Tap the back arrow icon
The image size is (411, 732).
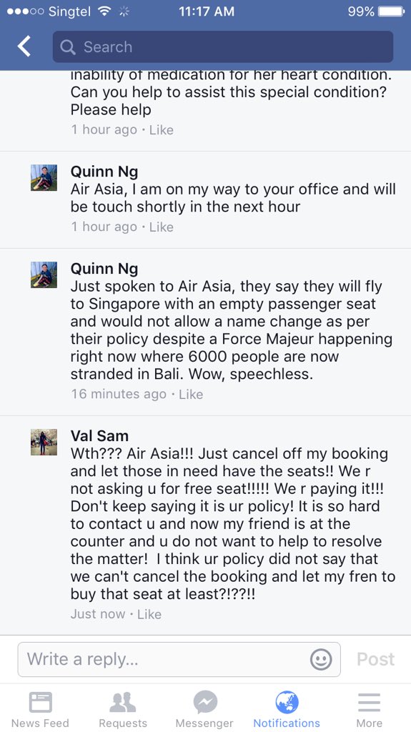pos(24,46)
